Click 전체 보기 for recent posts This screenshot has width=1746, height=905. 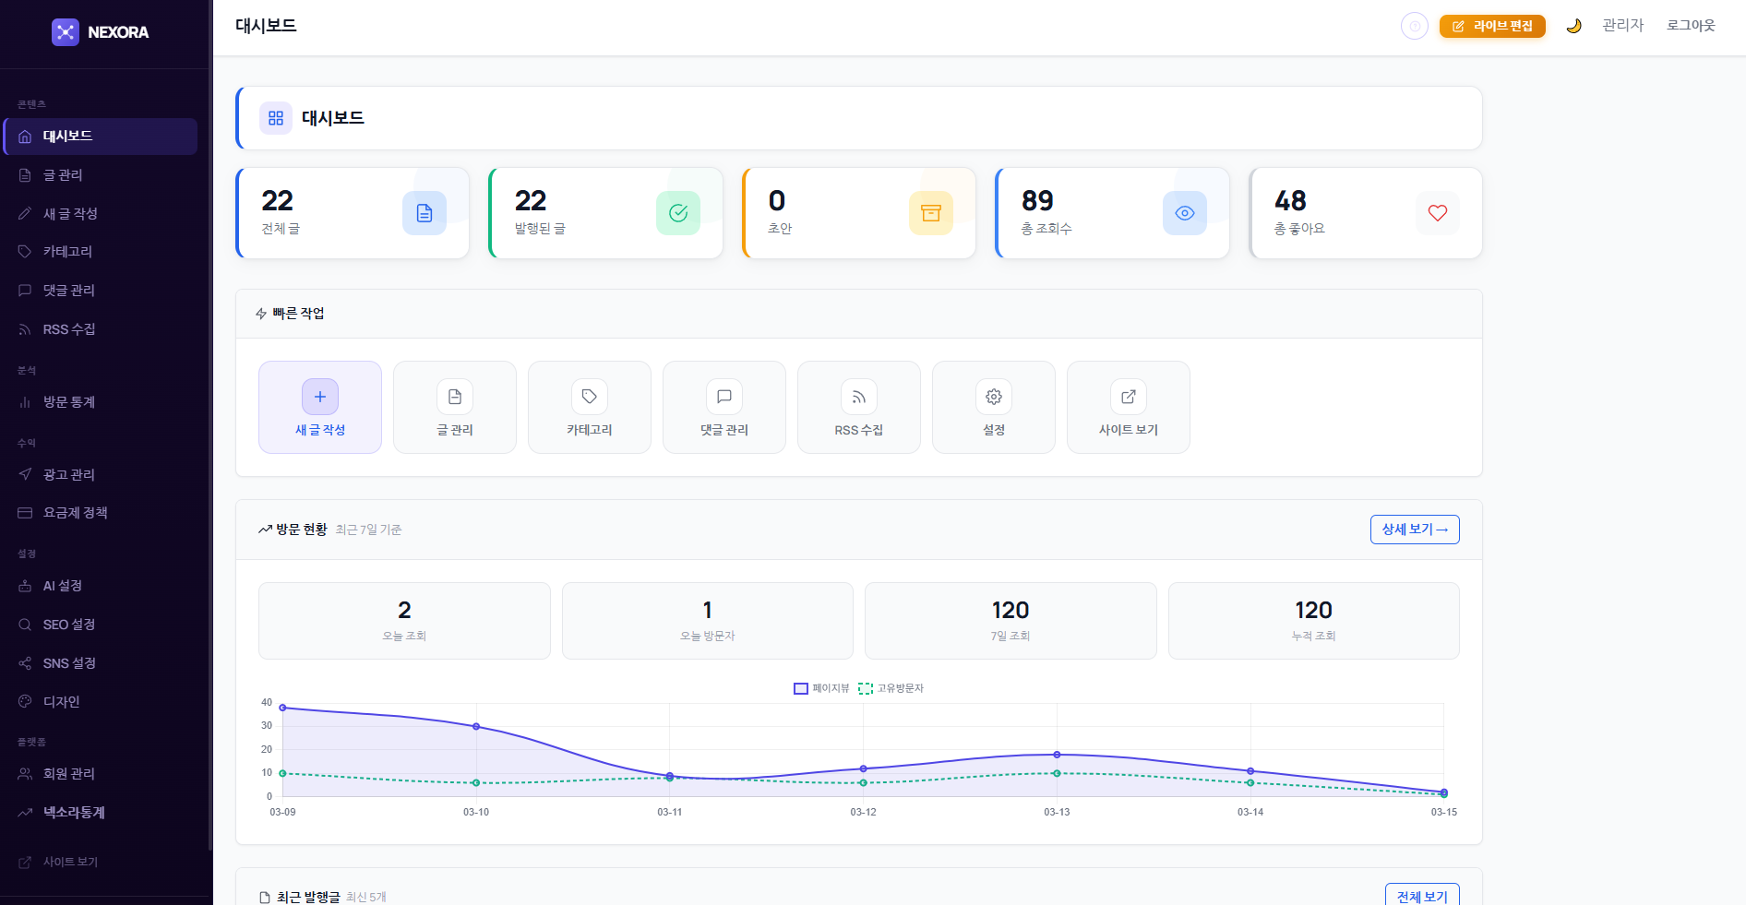click(x=1421, y=896)
